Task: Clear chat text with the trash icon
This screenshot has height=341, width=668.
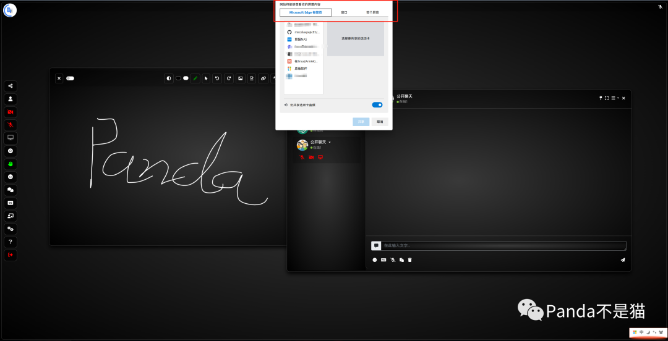Action: (410, 259)
